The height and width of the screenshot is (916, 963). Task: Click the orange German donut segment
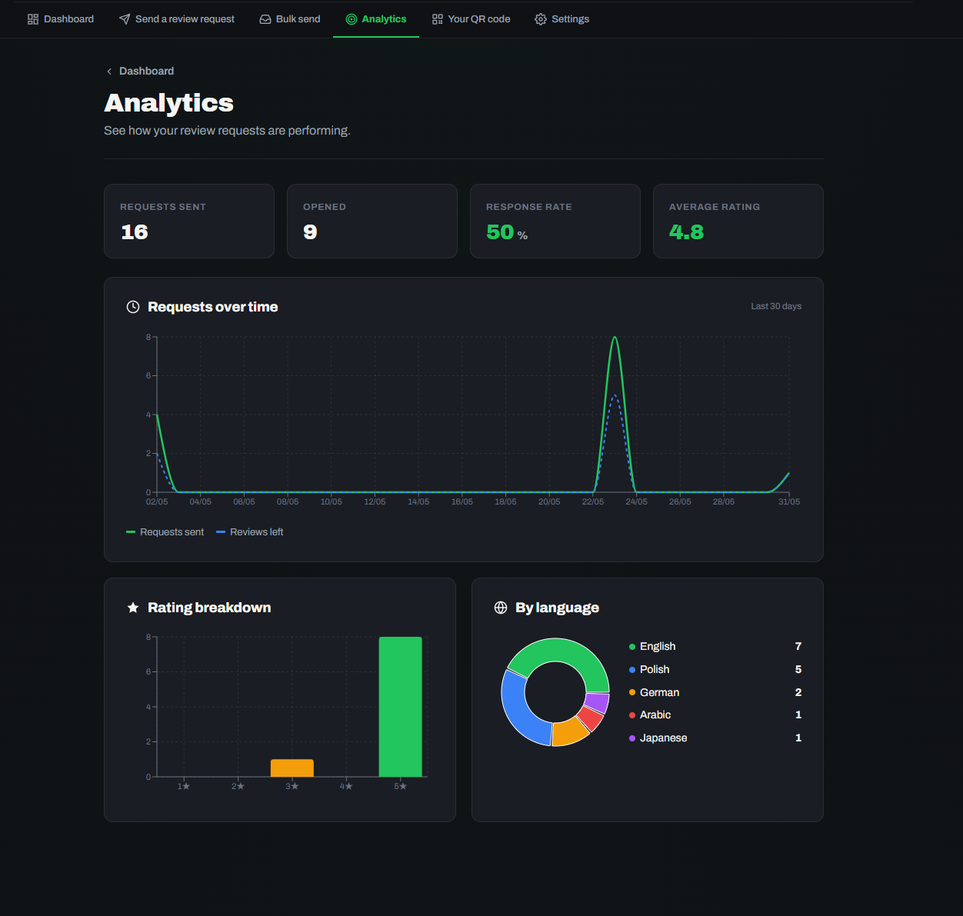[570, 732]
